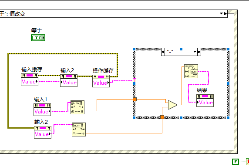249x166 pixels.
Task: Open the event structure case dropdown arrow
Action: pos(221,13)
